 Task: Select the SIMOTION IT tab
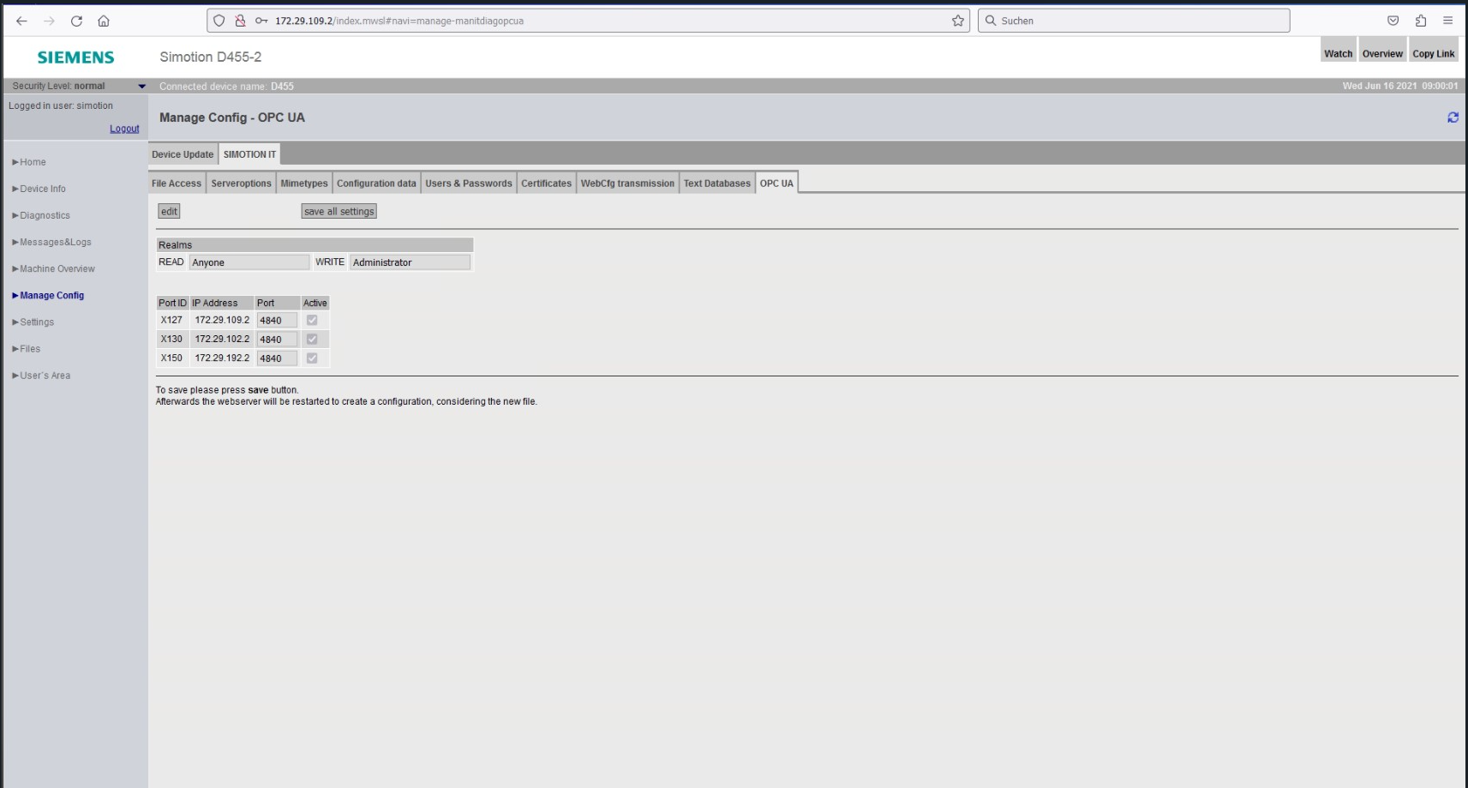tap(249, 154)
